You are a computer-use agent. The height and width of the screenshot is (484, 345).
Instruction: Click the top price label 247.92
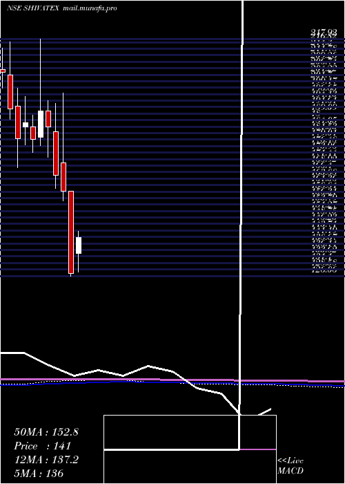323,32
